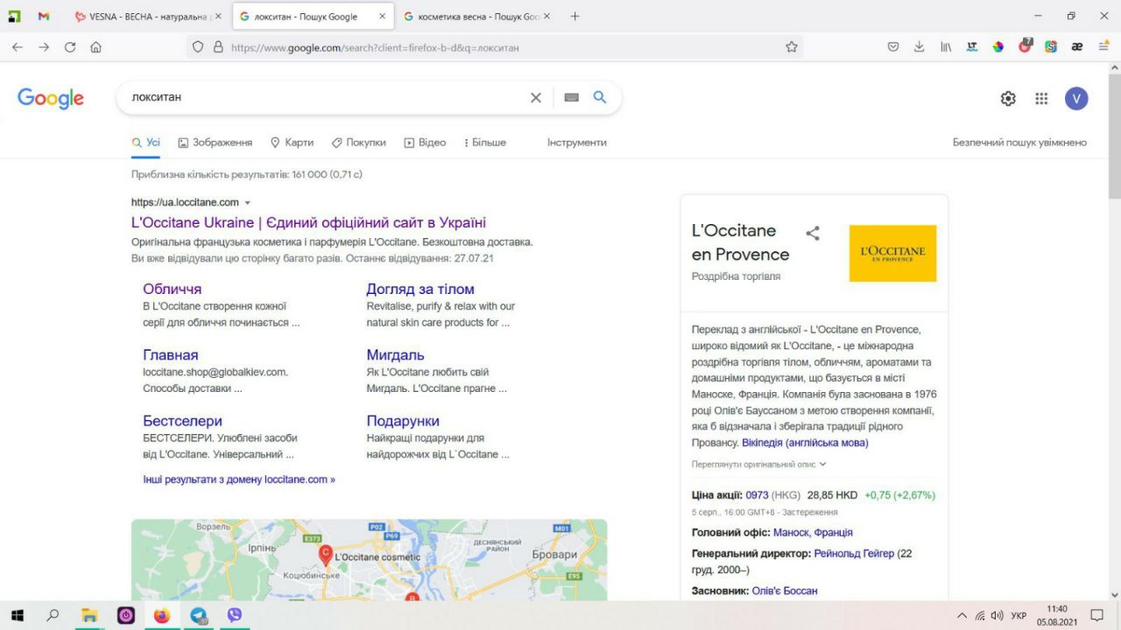Select the Відео results tab

425,143
